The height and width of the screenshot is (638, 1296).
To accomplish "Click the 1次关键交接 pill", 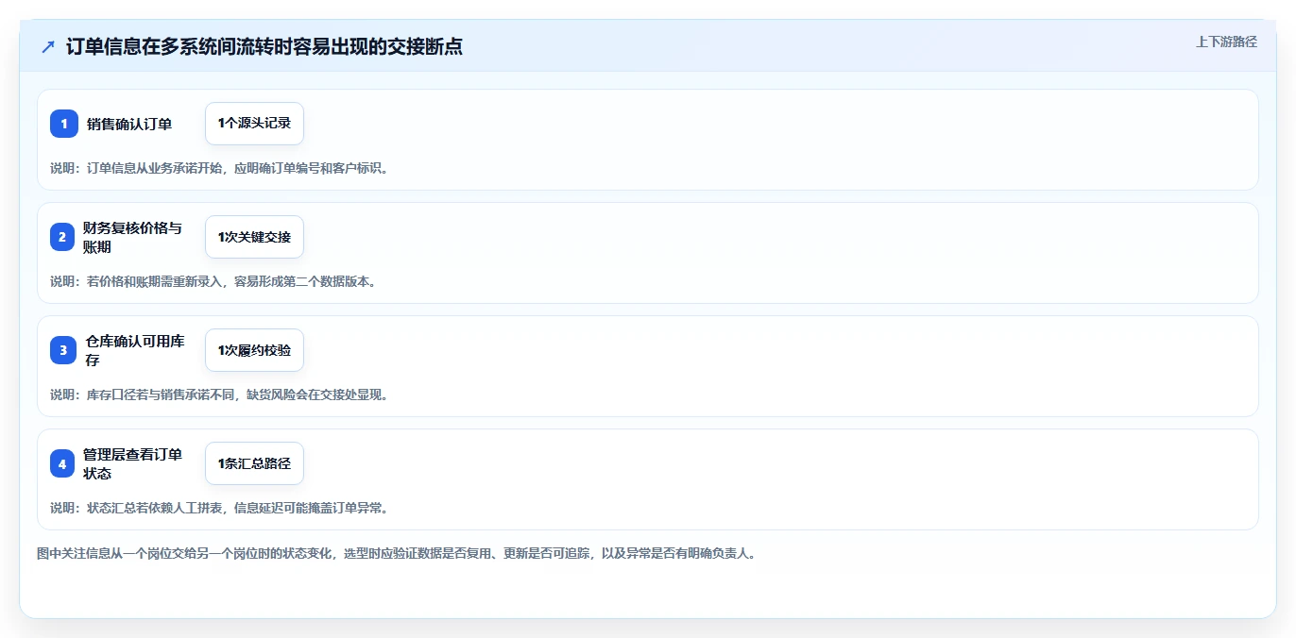I will [x=254, y=237].
